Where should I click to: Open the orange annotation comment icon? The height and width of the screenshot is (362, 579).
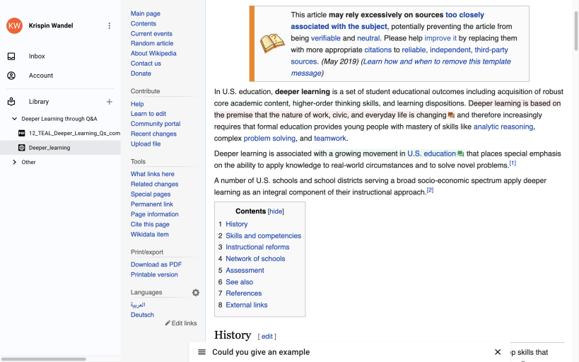click(451, 115)
